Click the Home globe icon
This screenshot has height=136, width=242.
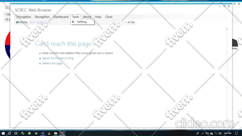tap(17, 22)
